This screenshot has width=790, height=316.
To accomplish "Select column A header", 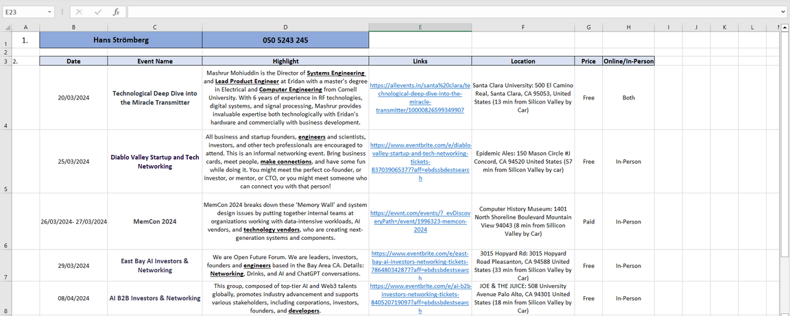I will pos(25,27).
